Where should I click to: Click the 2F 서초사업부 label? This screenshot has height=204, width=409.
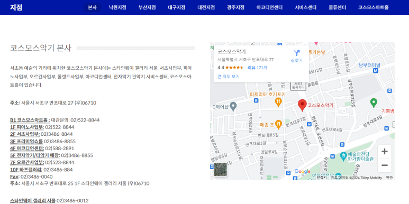pyautogui.click(x=25, y=134)
